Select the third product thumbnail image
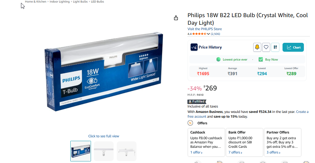The width and height of the screenshot is (315, 163). point(127,151)
